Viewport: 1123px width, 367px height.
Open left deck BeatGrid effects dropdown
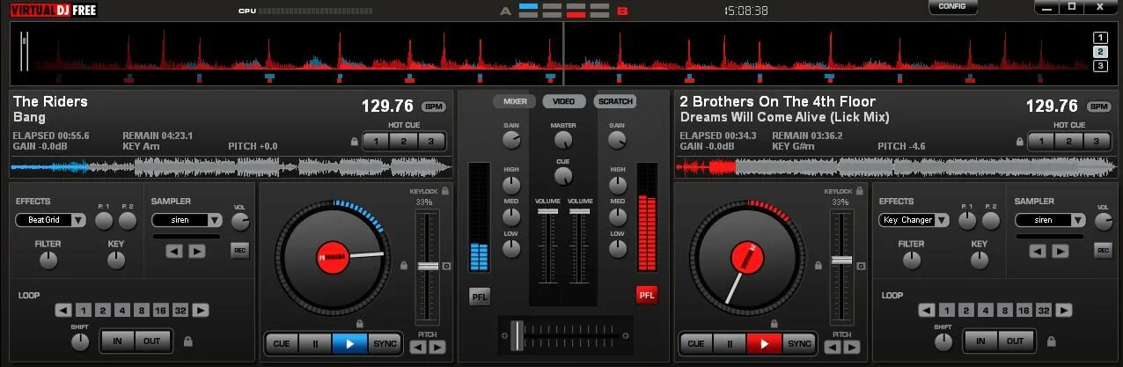(51, 220)
